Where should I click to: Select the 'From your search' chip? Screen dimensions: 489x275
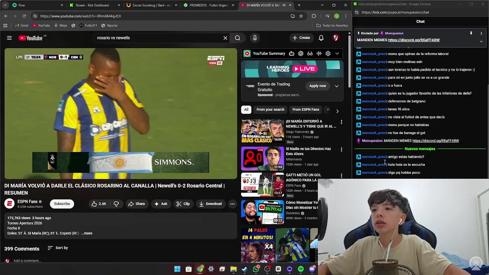[270, 110]
